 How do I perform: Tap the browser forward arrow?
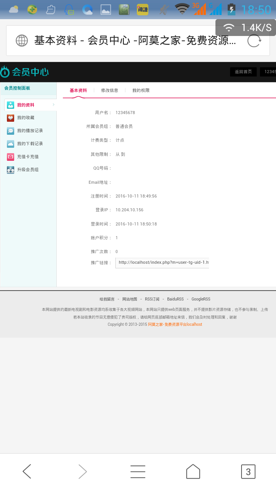82,471
